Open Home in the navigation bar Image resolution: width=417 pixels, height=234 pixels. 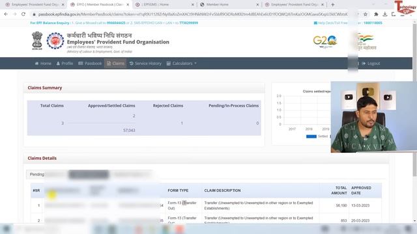tap(43, 64)
